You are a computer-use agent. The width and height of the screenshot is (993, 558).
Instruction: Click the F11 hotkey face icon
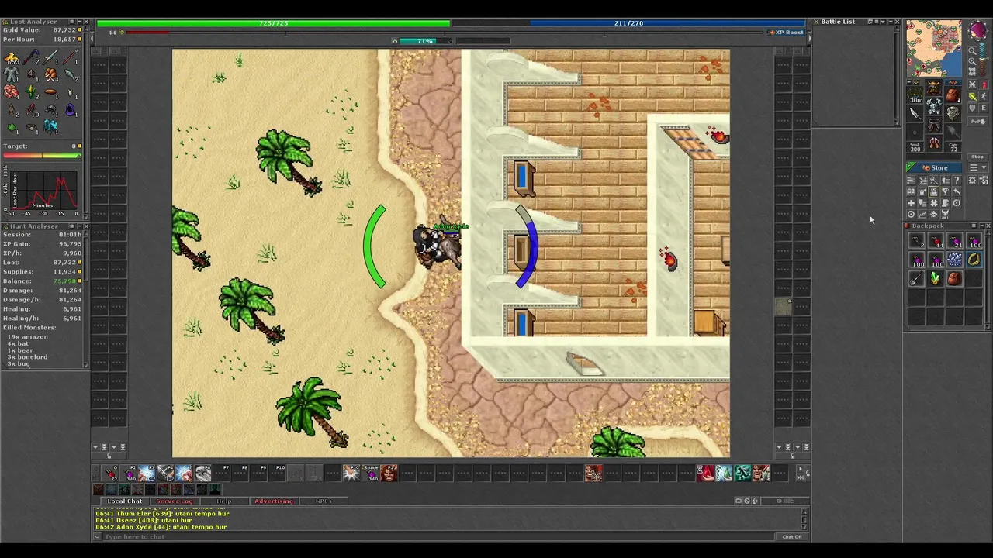(x=389, y=473)
